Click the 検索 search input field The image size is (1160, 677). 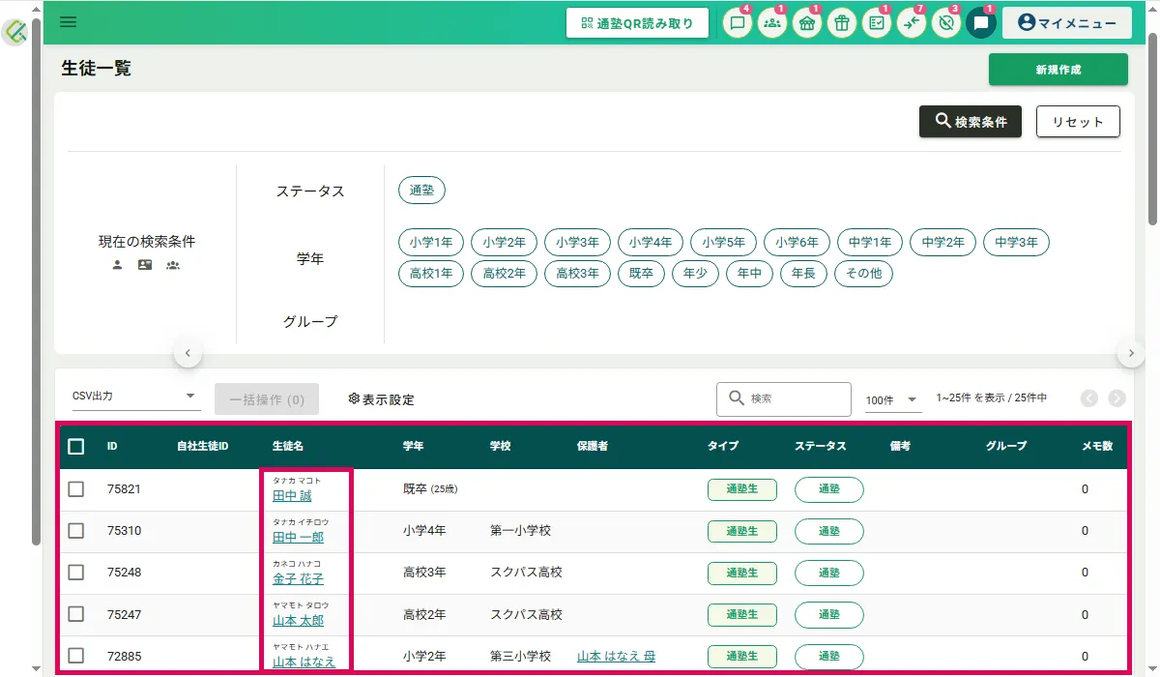(784, 398)
